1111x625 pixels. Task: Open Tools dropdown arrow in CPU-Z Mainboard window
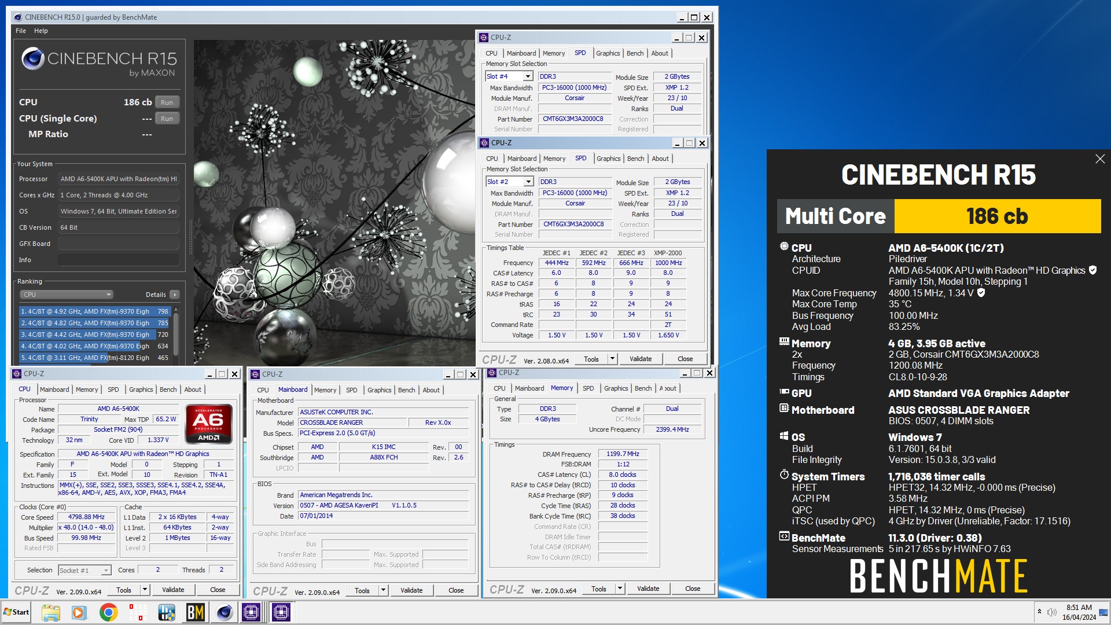[382, 590]
